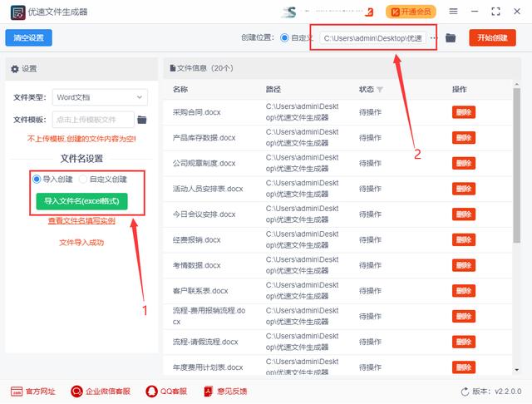The image size is (532, 404).
Task: Delete the 年度费用计划表.docx row
Action: click(464, 367)
